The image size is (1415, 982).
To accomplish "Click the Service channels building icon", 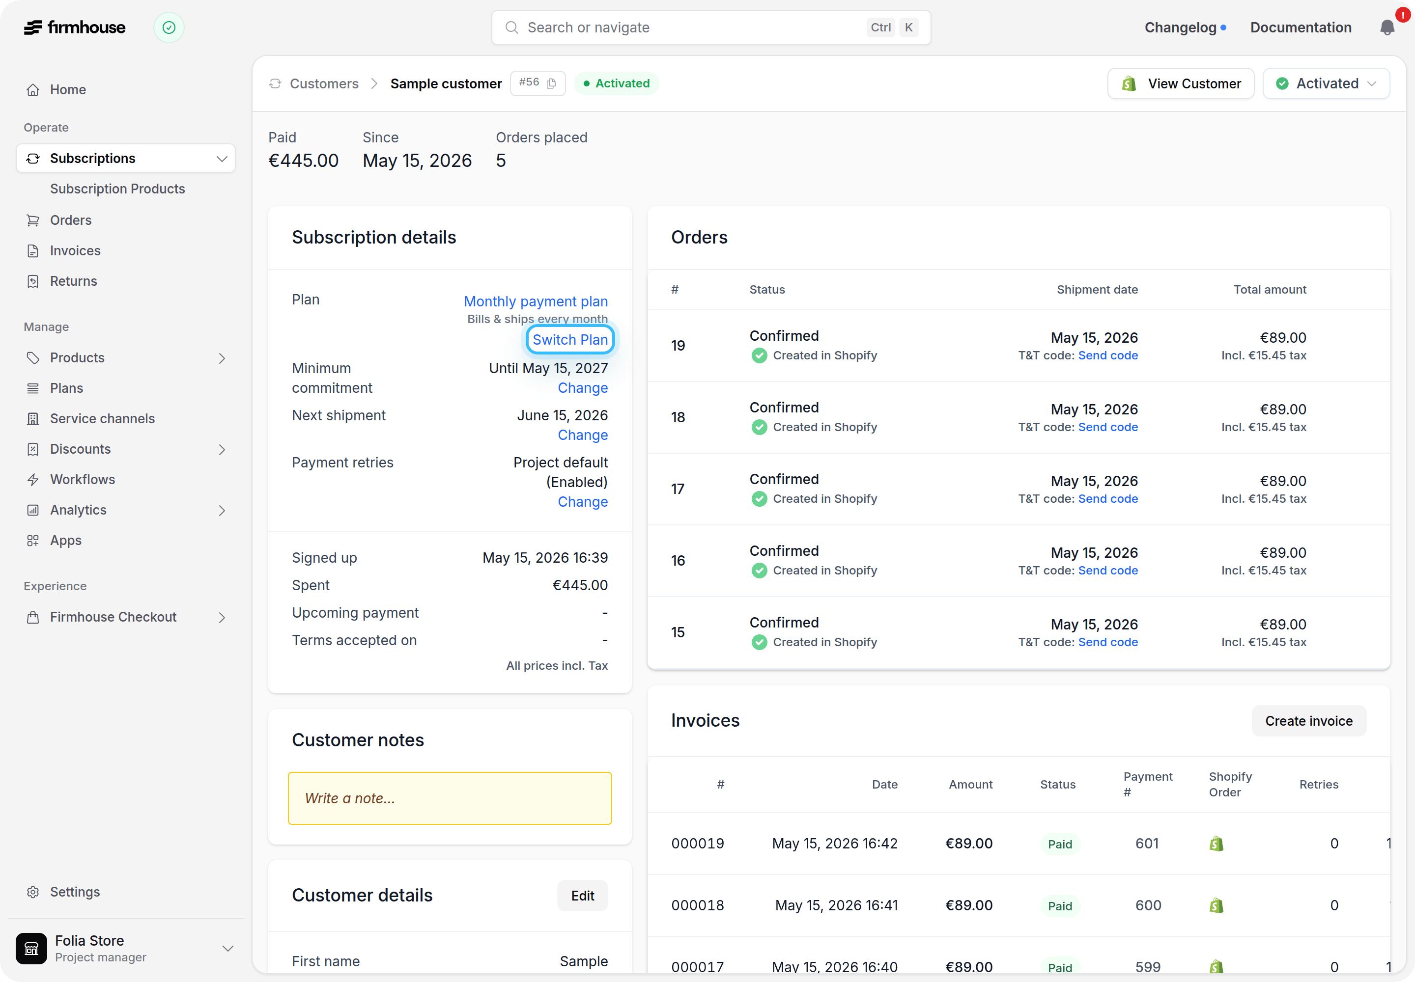I will click(33, 419).
